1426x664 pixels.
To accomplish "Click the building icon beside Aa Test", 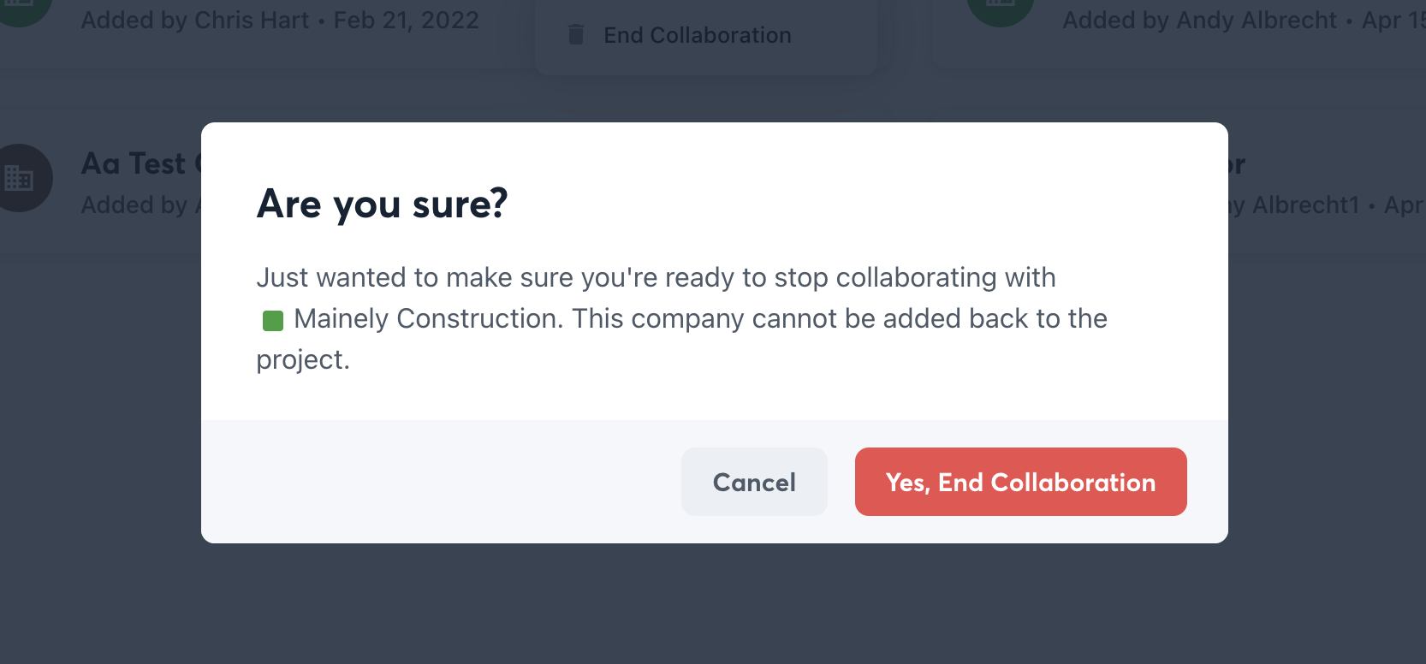I will (19, 178).
